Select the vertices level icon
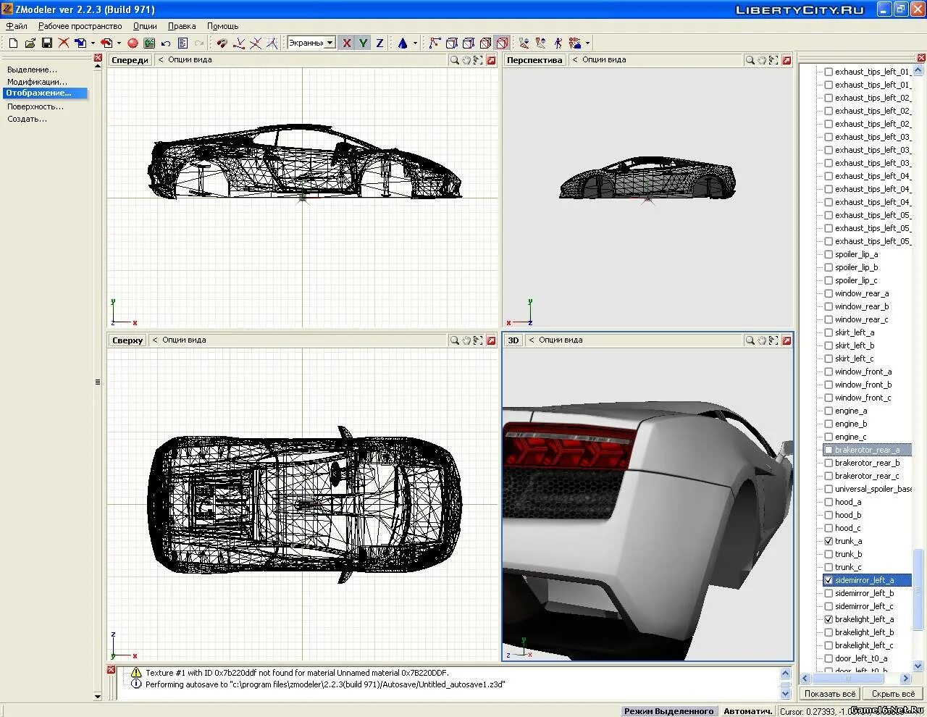Image resolution: width=927 pixels, height=717 pixels. tap(435, 43)
